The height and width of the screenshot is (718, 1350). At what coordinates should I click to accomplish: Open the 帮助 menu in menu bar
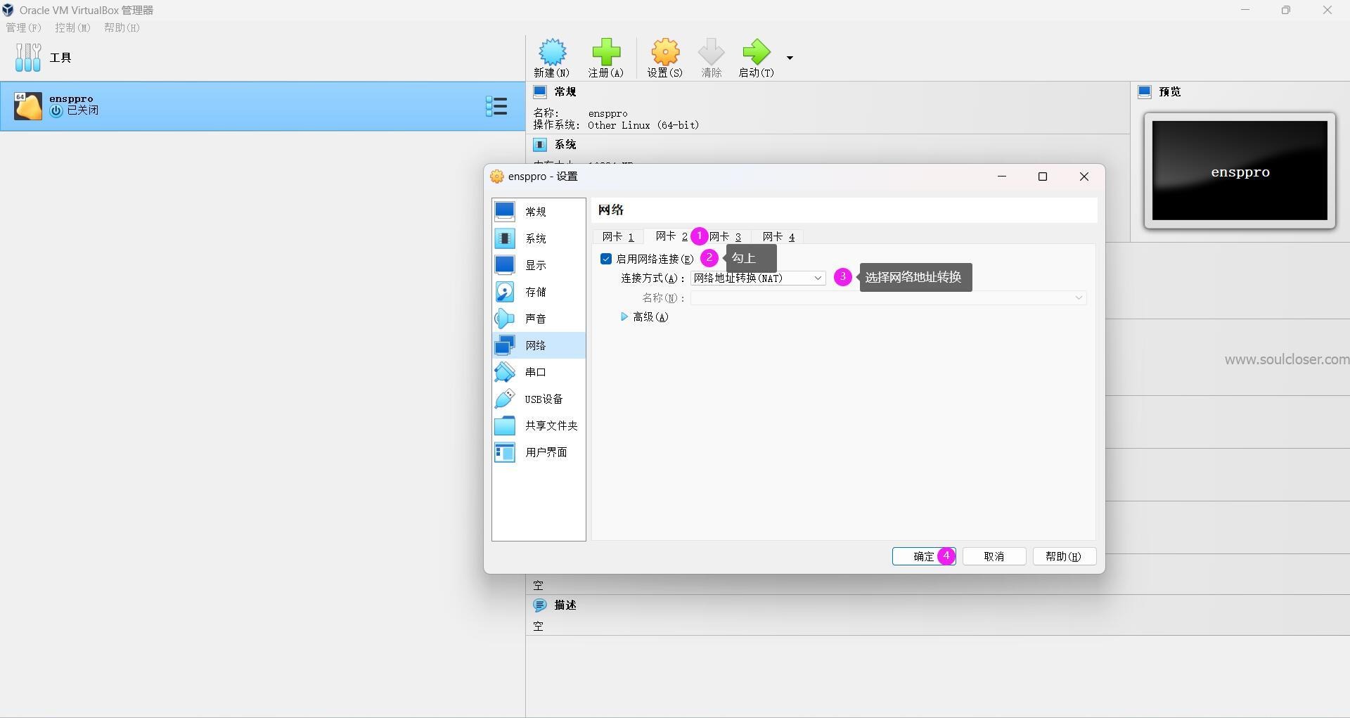click(122, 27)
